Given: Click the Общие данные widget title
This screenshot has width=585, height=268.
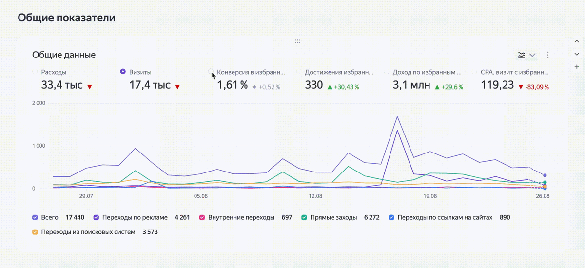Looking at the screenshot, I should (x=64, y=55).
